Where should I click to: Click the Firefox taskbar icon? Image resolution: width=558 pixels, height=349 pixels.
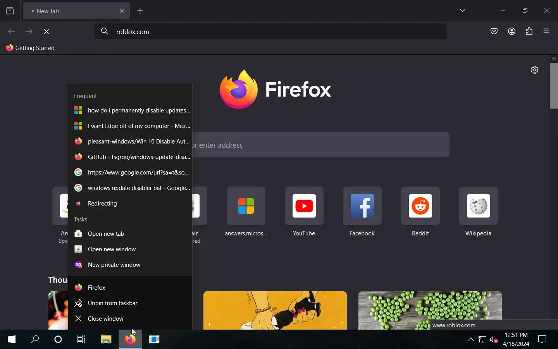[130, 340]
